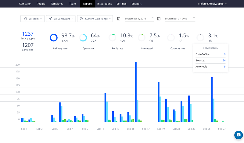
Task: Open the stefanie@replyapp.io account menu
Action: (x=212, y=4)
